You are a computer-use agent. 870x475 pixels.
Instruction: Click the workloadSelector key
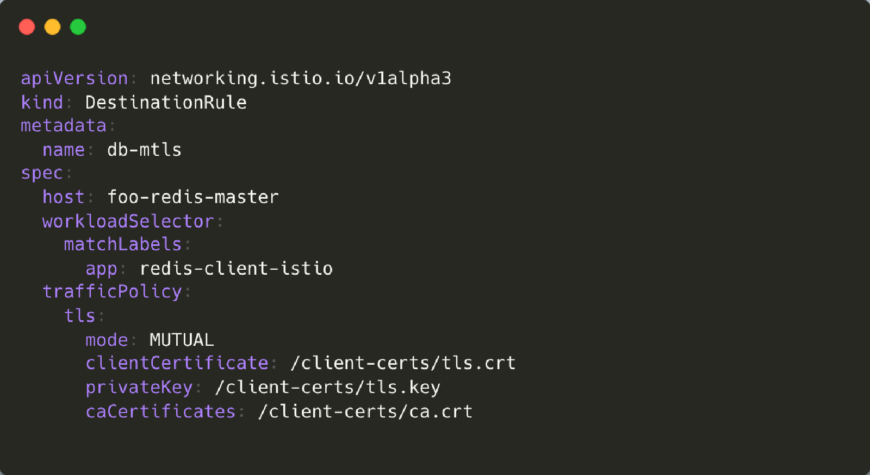click(128, 221)
